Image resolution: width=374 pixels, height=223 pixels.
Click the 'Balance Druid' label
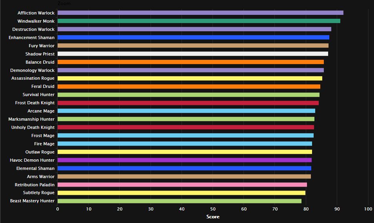click(40, 62)
